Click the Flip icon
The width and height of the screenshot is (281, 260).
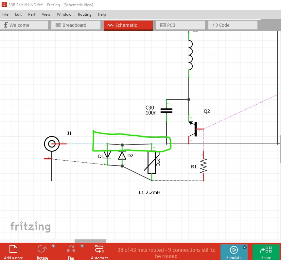71,249
